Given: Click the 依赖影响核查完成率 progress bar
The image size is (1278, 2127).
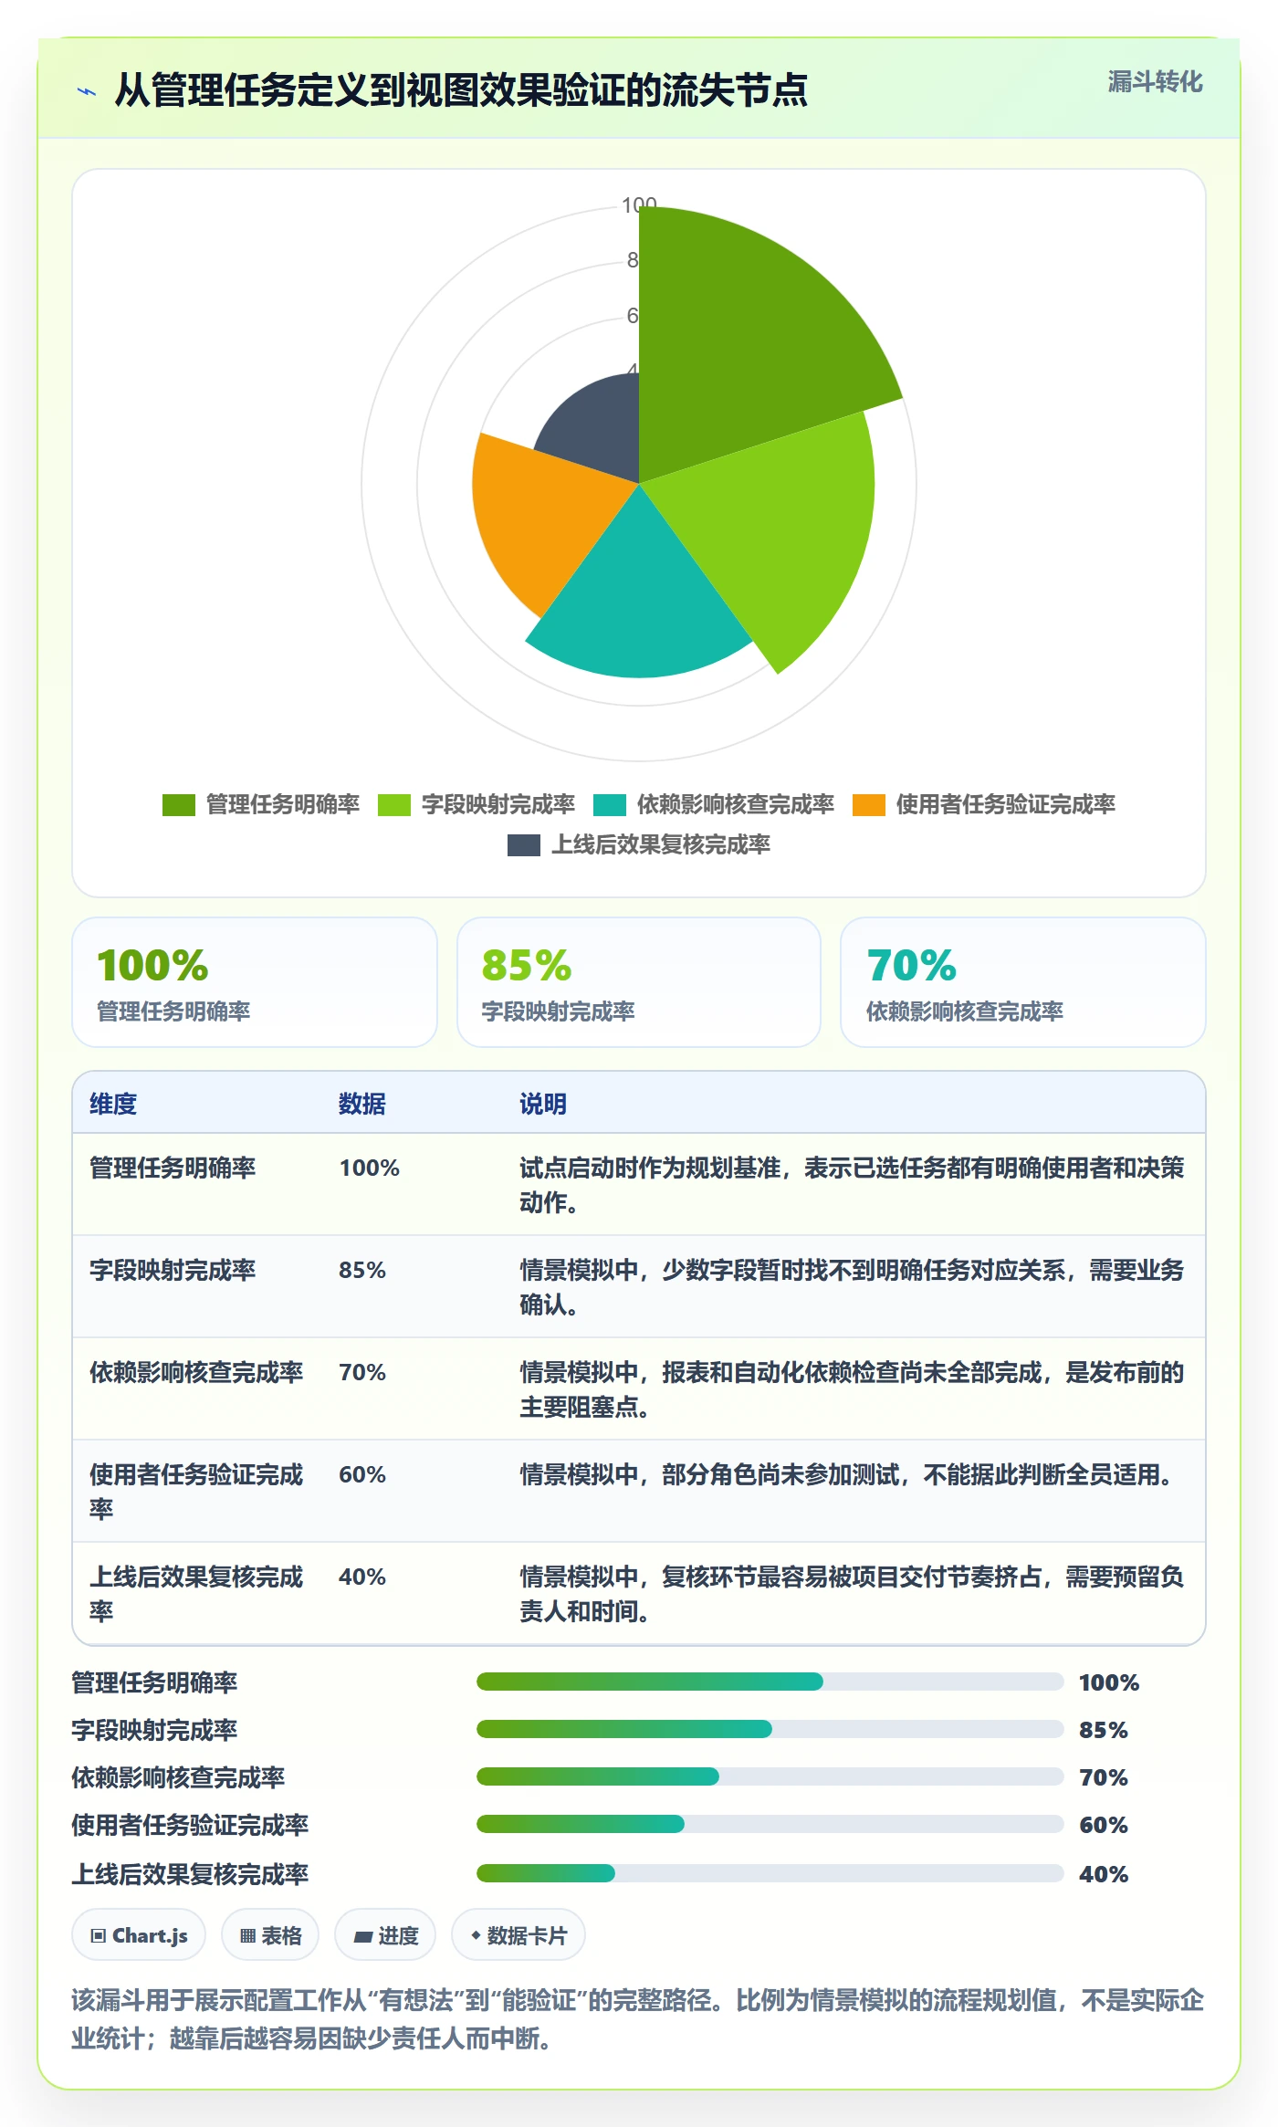Looking at the screenshot, I should (770, 1776).
